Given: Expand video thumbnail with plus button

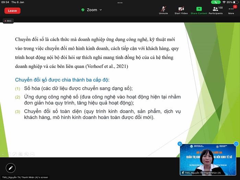Looking at the screenshot, I should [x=180, y=144].
